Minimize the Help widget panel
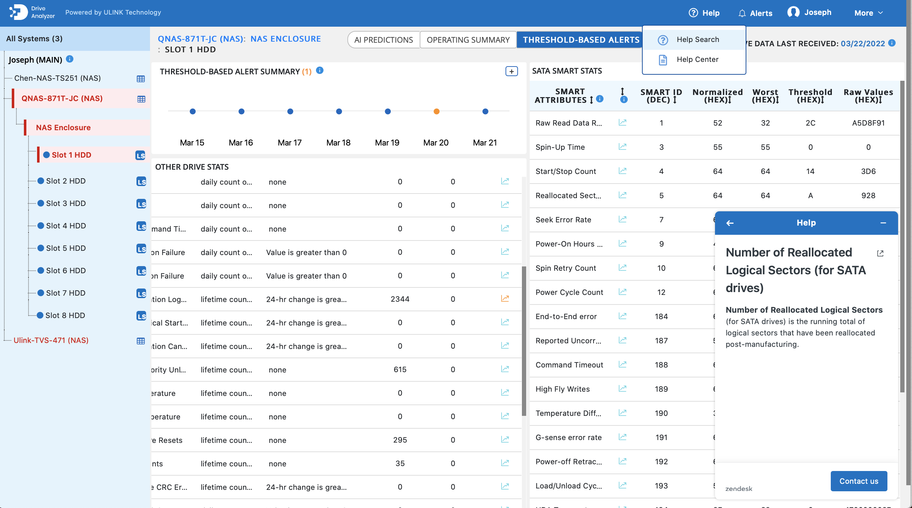This screenshot has height=508, width=912. 883,223
